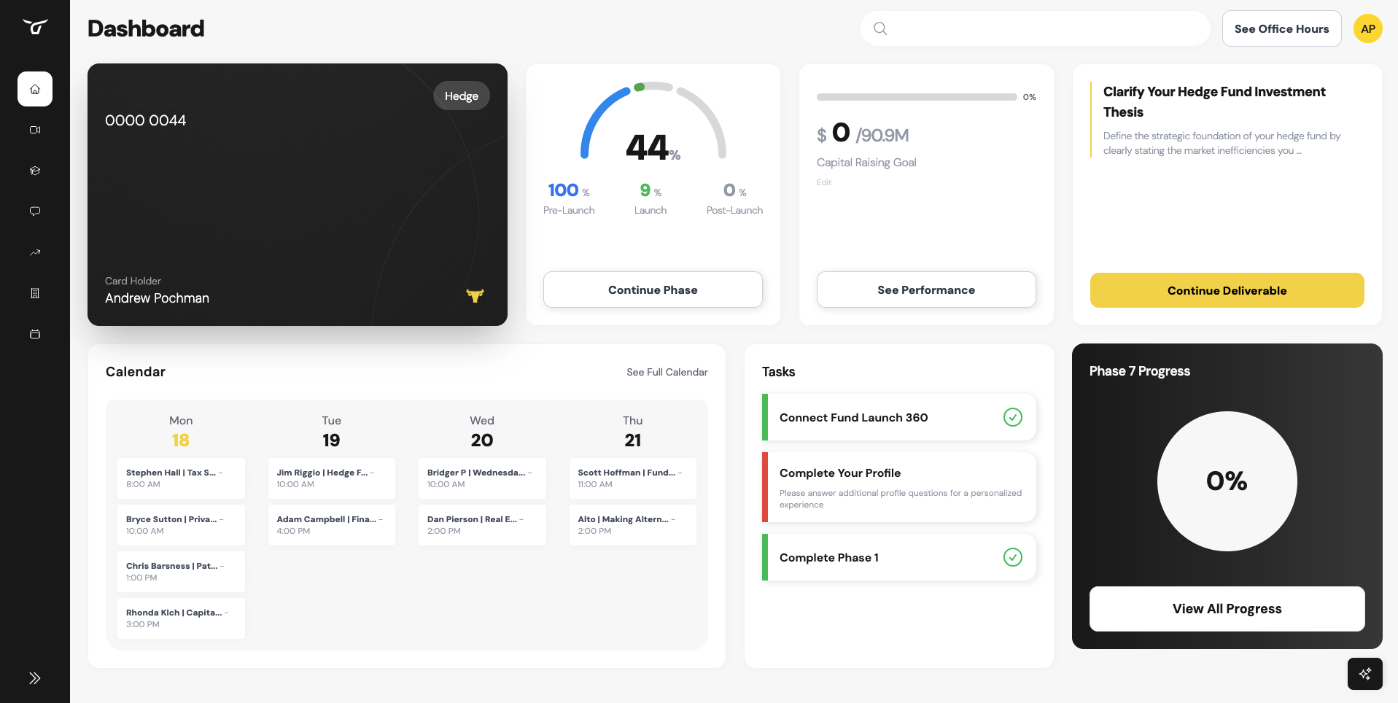Select the Home dashboard sidebar item
This screenshot has width=1398, height=703.
34,89
